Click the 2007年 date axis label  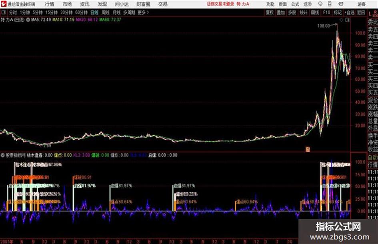7,241
